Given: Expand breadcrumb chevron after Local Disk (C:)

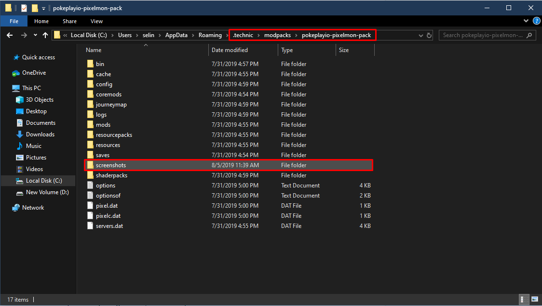Looking at the screenshot, I should [x=112, y=35].
